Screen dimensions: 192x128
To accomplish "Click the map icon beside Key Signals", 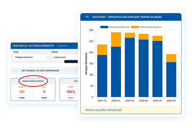I will (x=16, y=70).
